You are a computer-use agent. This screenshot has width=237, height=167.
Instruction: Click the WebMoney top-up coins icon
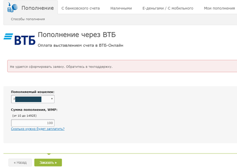(12, 8)
